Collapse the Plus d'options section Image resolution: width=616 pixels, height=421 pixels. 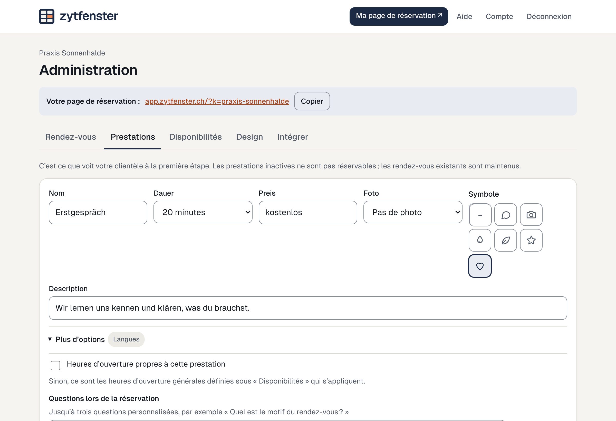[76, 339]
